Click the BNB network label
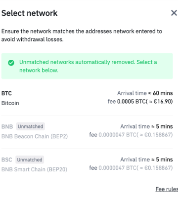 point(7,126)
